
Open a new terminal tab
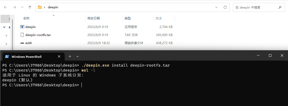tap(70, 56)
